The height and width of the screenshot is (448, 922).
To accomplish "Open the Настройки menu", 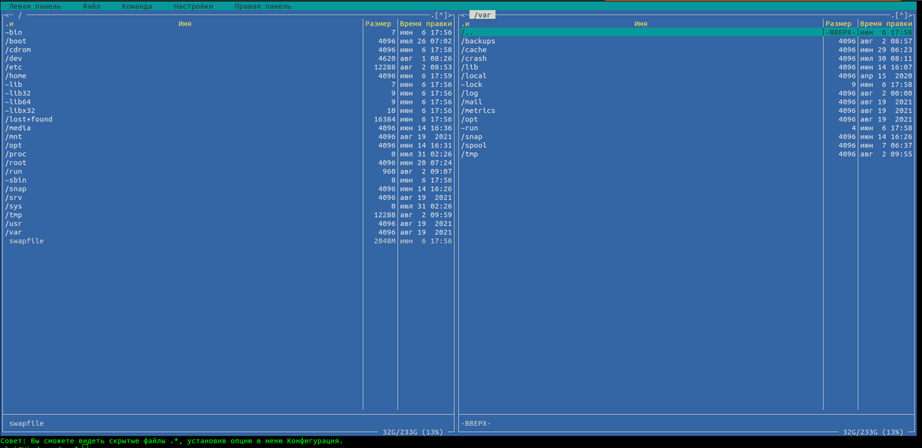I will (194, 6).
